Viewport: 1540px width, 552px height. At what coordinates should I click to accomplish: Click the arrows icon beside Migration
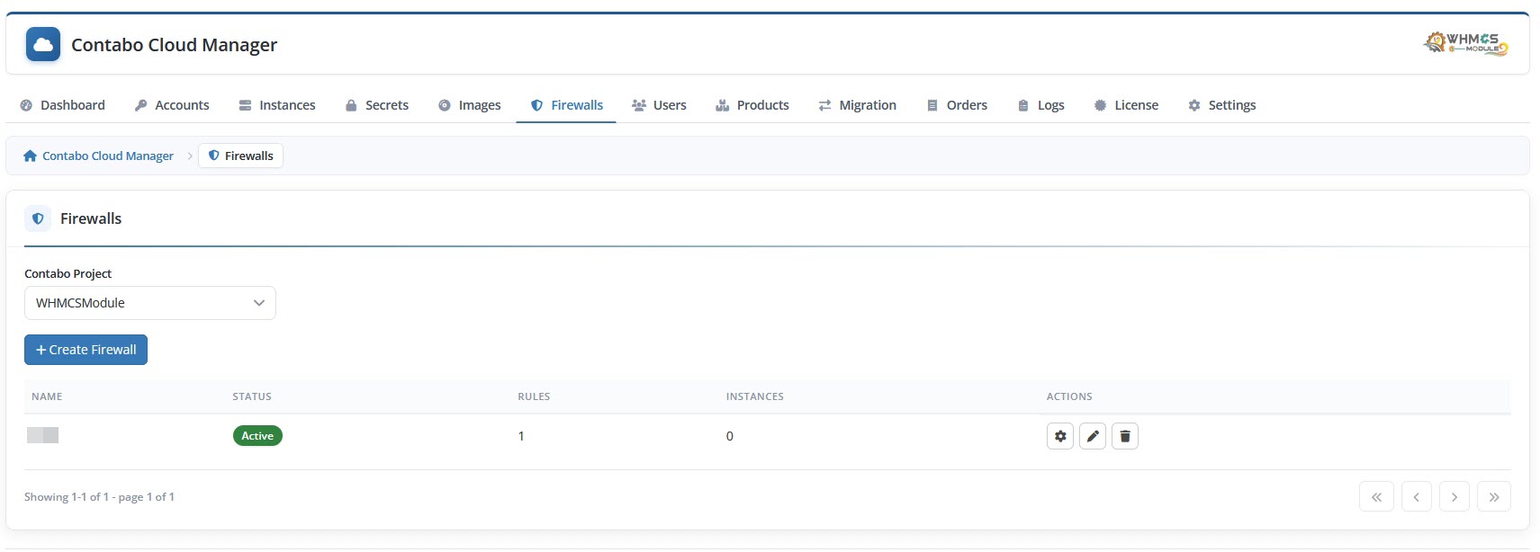point(824,105)
